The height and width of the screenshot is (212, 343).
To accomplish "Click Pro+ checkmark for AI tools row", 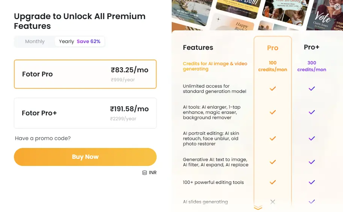I will [x=311, y=112].
